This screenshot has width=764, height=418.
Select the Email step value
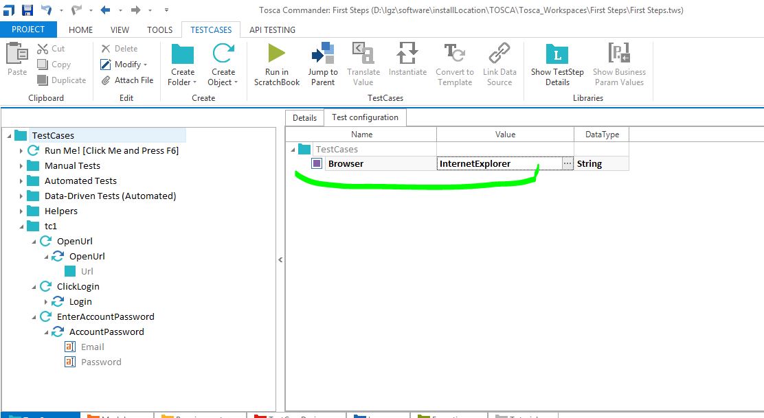click(93, 347)
